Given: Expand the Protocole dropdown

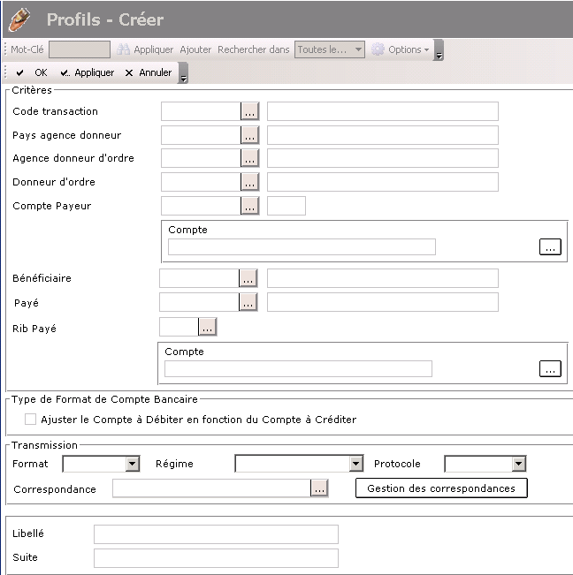Looking at the screenshot, I should pos(518,464).
